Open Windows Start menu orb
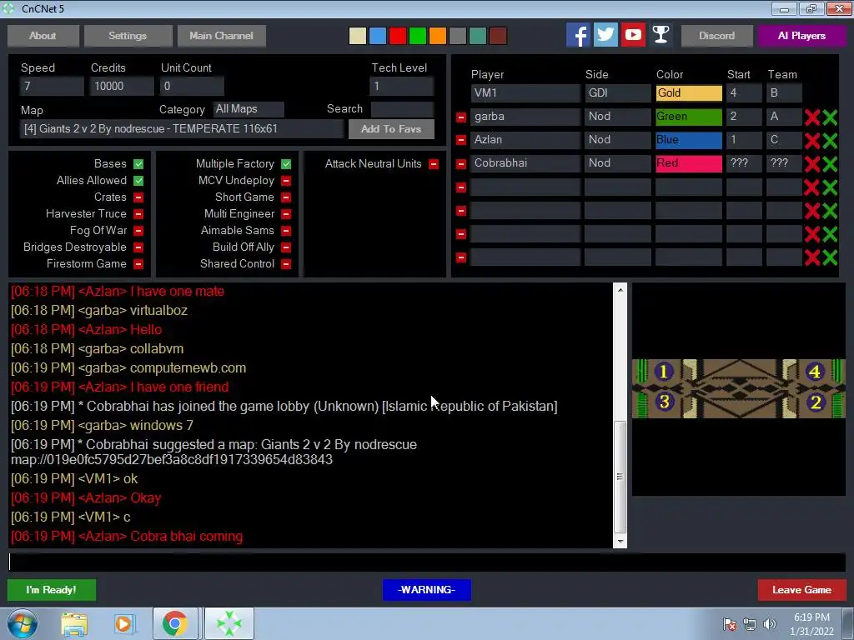Screen dimensions: 854x640 (22, 623)
